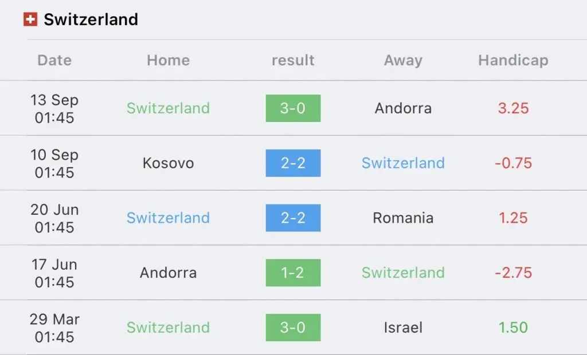Select the Date column header
The width and height of the screenshot is (587, 355).
coord(54,60)
